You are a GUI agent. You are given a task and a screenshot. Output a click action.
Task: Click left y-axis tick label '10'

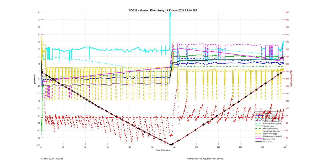coord(39,64)
